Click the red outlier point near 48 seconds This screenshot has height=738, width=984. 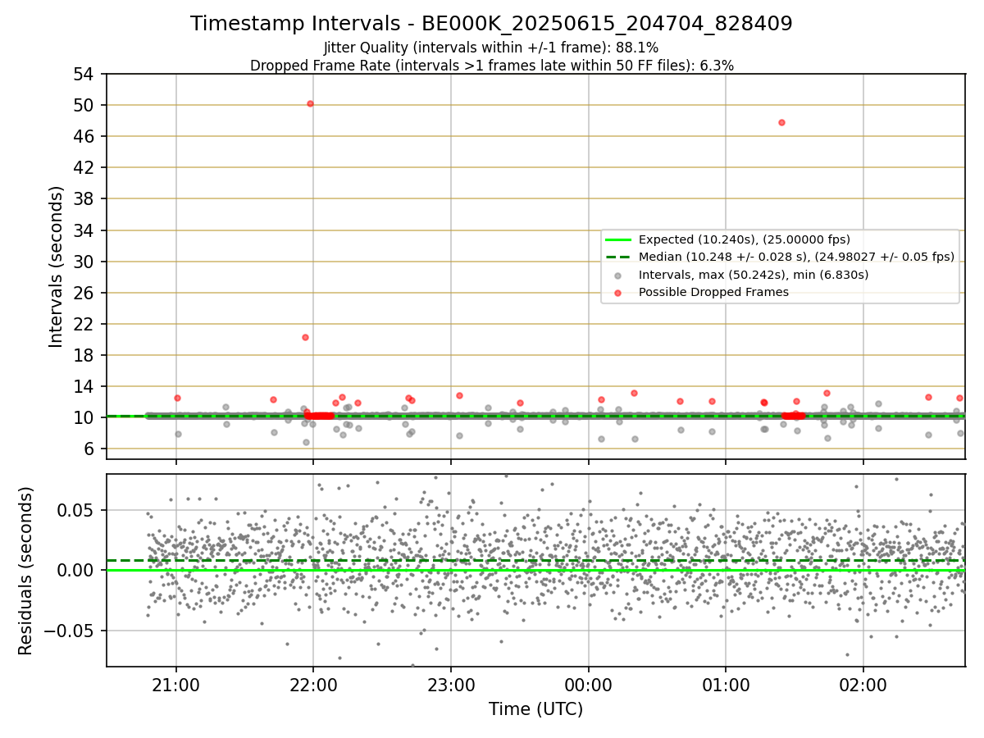(781, 122)
